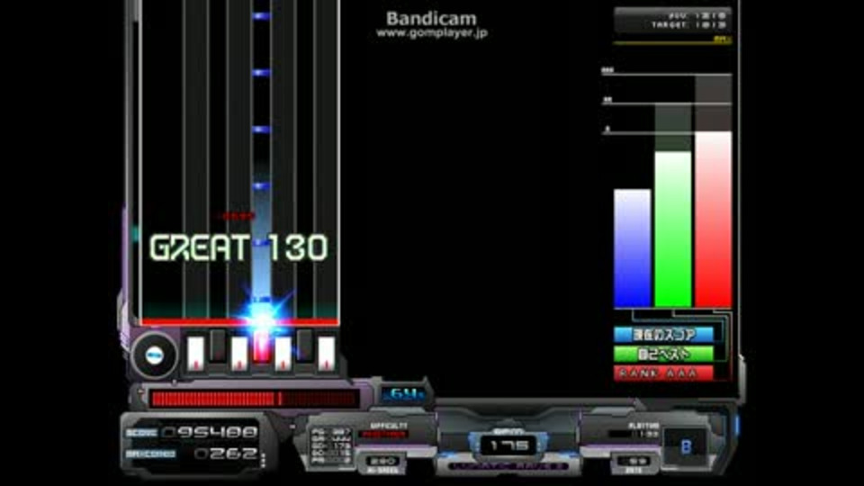Click the red RANK AAA legend label
This screenshot has width=864, height=486.
(x=663, y=373)
